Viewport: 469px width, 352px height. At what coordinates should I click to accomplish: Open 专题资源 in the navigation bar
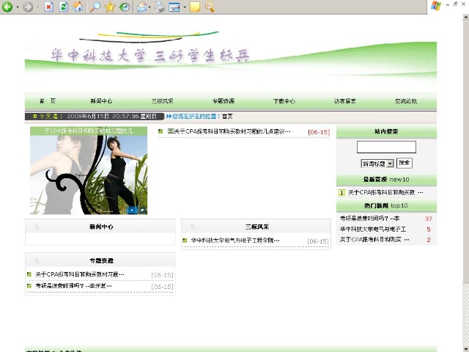pyautogui.click(x=223, y=101)
